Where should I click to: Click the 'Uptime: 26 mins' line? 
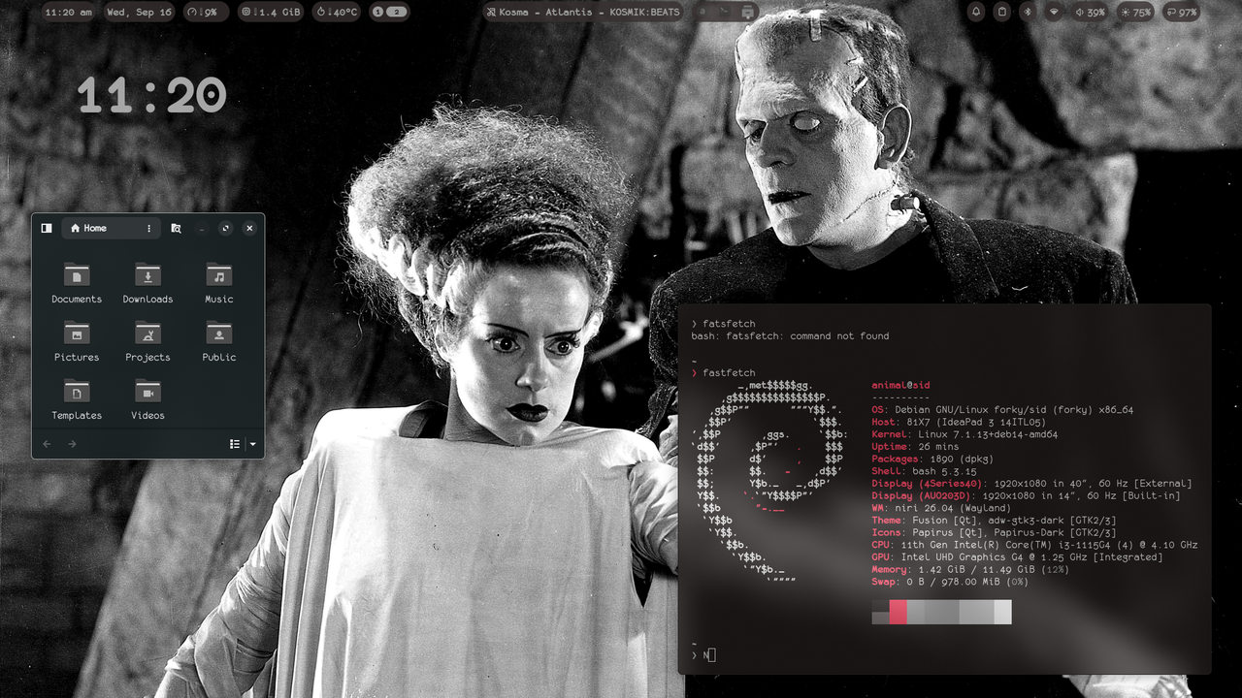coord(915,447)
